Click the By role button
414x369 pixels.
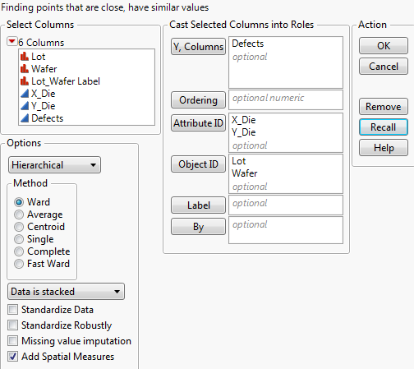(198, 227)
